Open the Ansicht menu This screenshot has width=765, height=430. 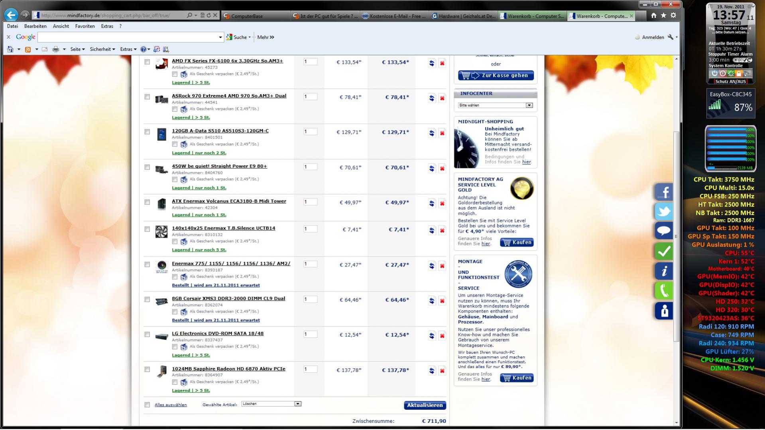[61, 26]
